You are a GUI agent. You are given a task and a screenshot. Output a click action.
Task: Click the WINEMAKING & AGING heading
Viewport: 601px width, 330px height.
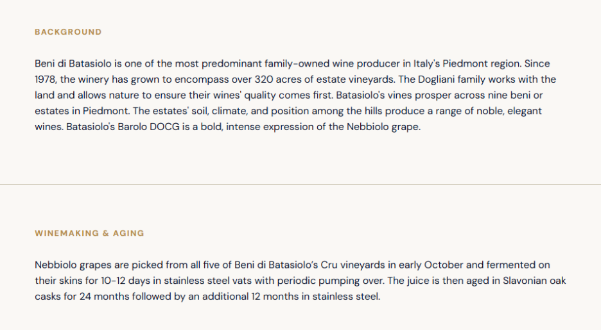click(x=89, y=233)
